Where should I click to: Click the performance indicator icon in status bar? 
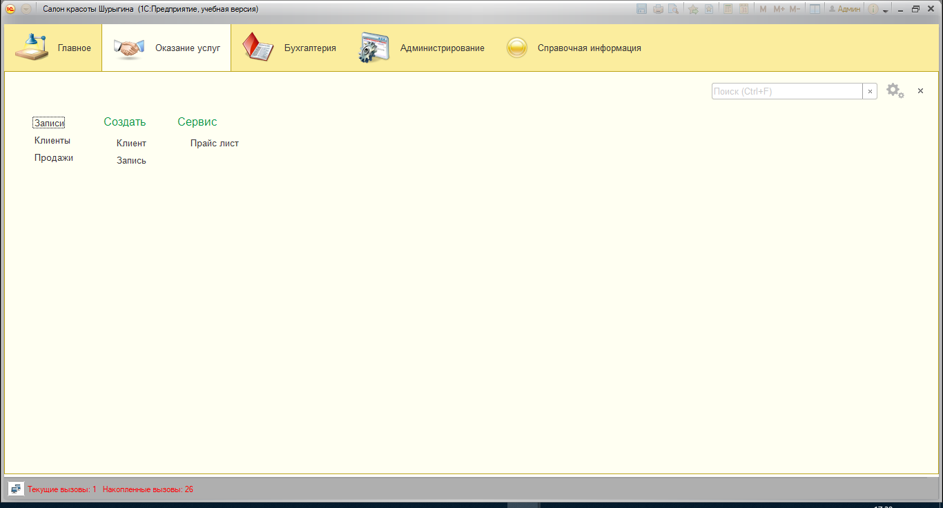pyautogui.click(x=16, y=489)
